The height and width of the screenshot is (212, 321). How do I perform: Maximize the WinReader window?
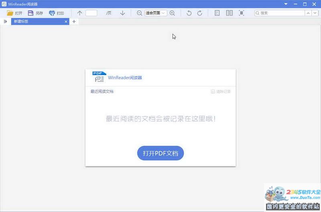pyautogui.click(x=305, y=4)
